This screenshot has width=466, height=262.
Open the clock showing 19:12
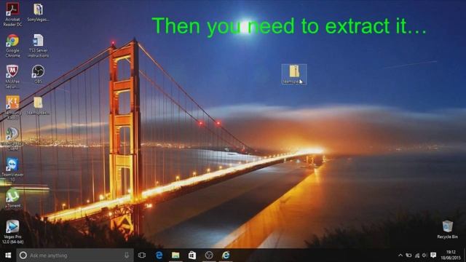click(x=451, y=255)
